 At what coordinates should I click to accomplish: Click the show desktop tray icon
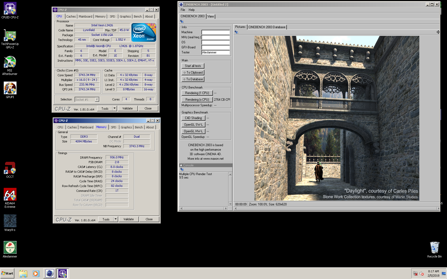[x=444, y=273]
